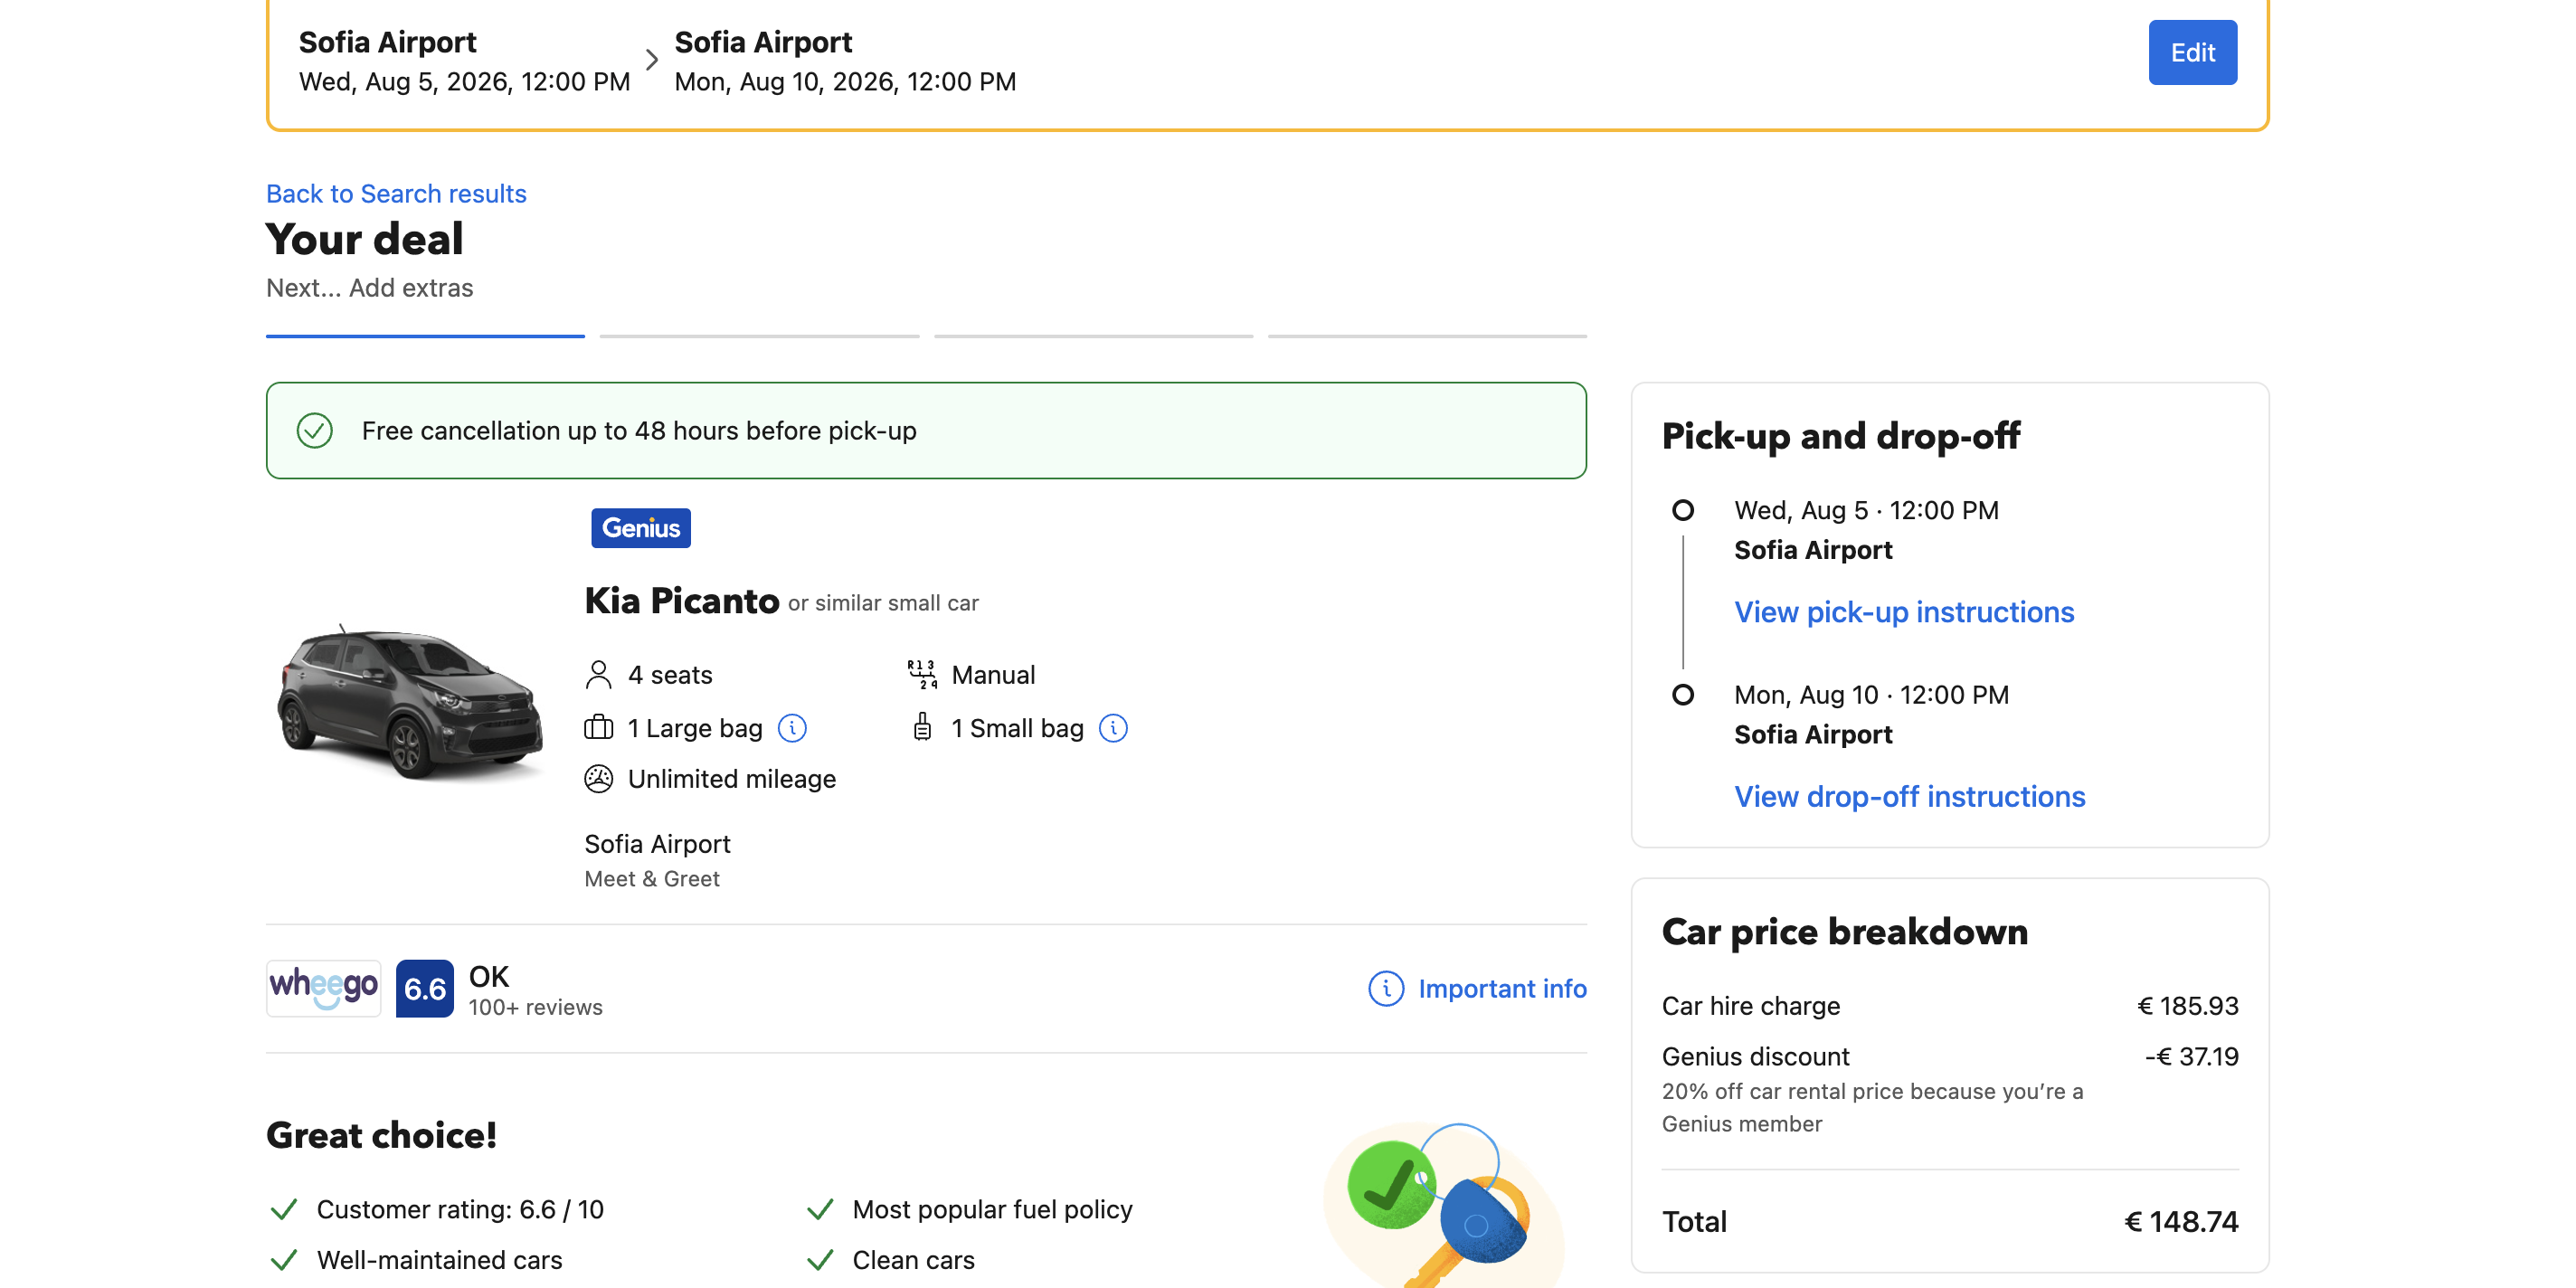
Task: Click the unlimited mileage gauge icon
Action: (598, 779)
